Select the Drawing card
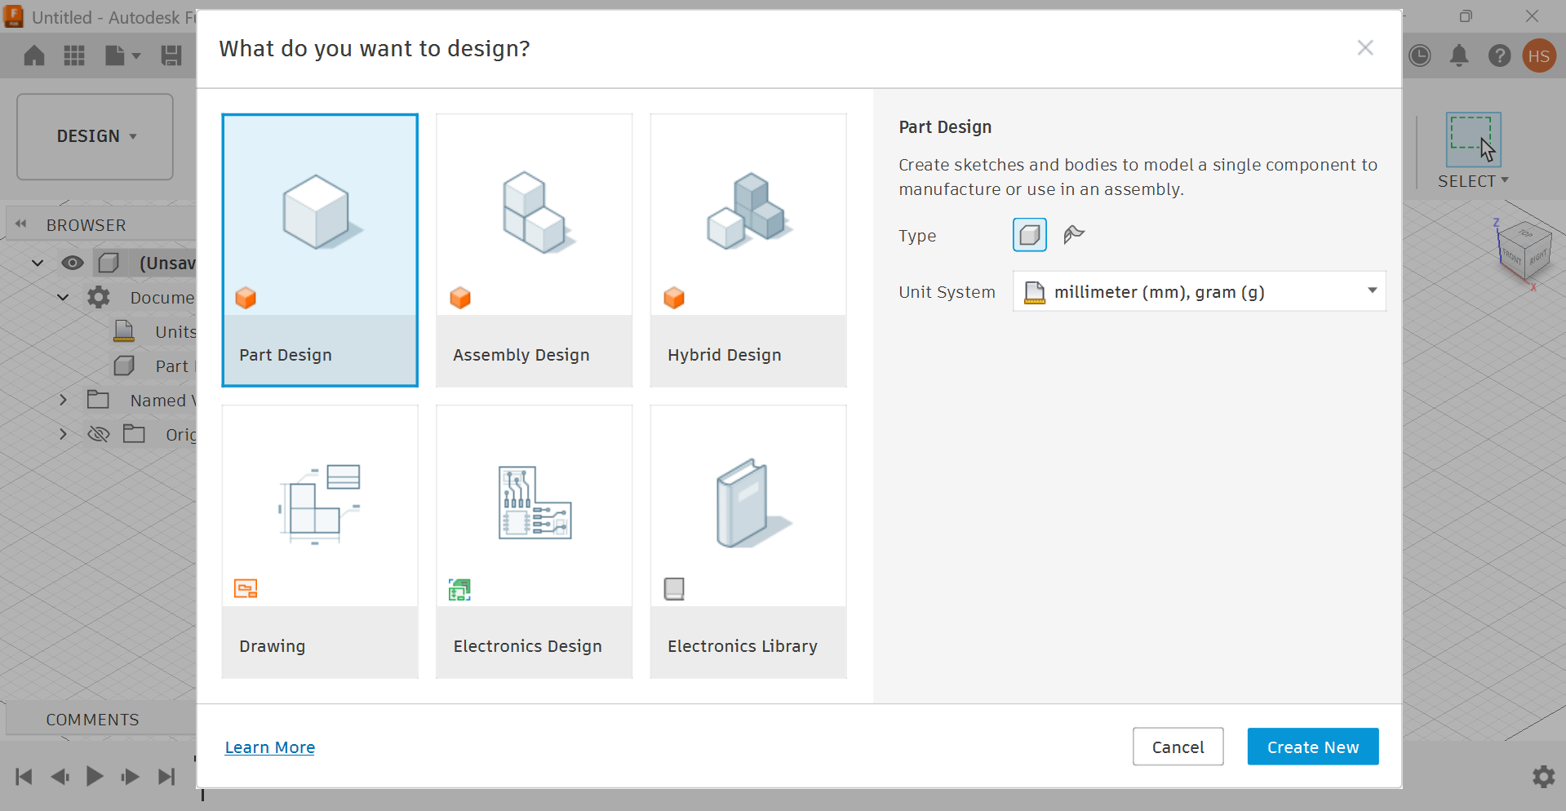This screenshot has height=811, width=1566. coord(320,542)
